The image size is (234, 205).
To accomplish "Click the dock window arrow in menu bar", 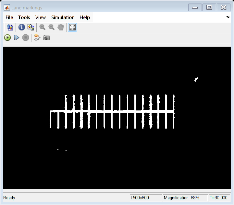I will coord(228,17).
